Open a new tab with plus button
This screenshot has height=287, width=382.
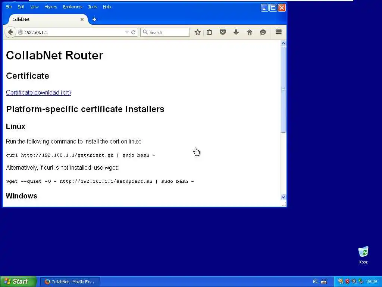94,19
